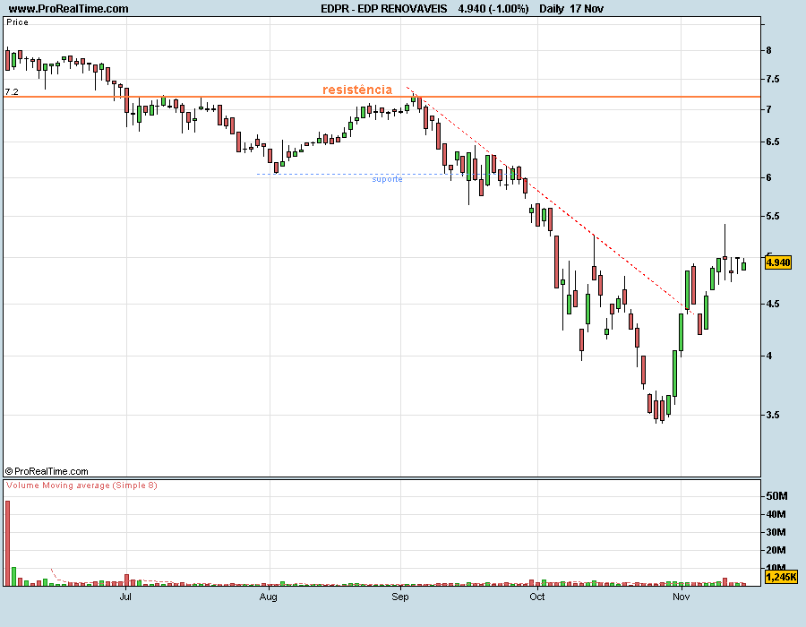
Task: Click the Oct date axis label
Action: pos(537,597)
